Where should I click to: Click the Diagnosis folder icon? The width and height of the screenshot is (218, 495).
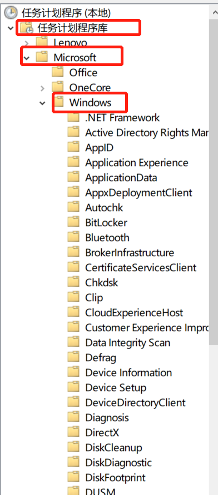73,417
